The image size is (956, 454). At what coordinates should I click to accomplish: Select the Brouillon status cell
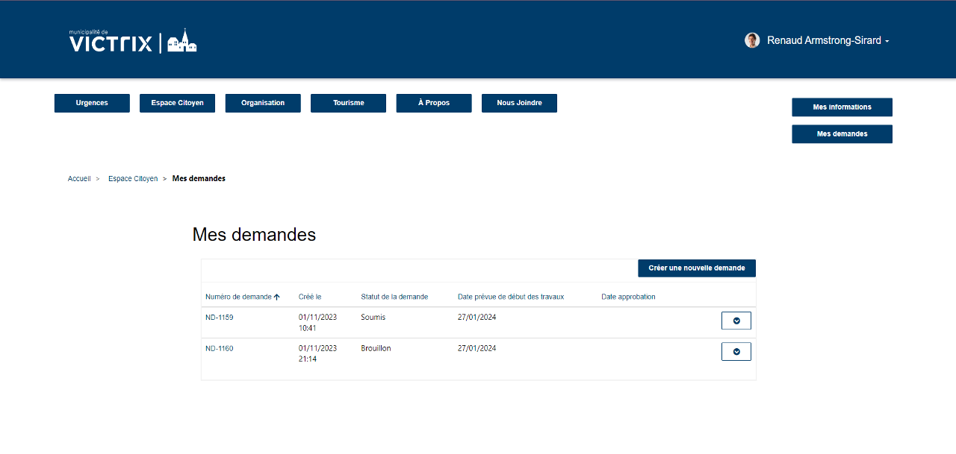tap(376, 349)
